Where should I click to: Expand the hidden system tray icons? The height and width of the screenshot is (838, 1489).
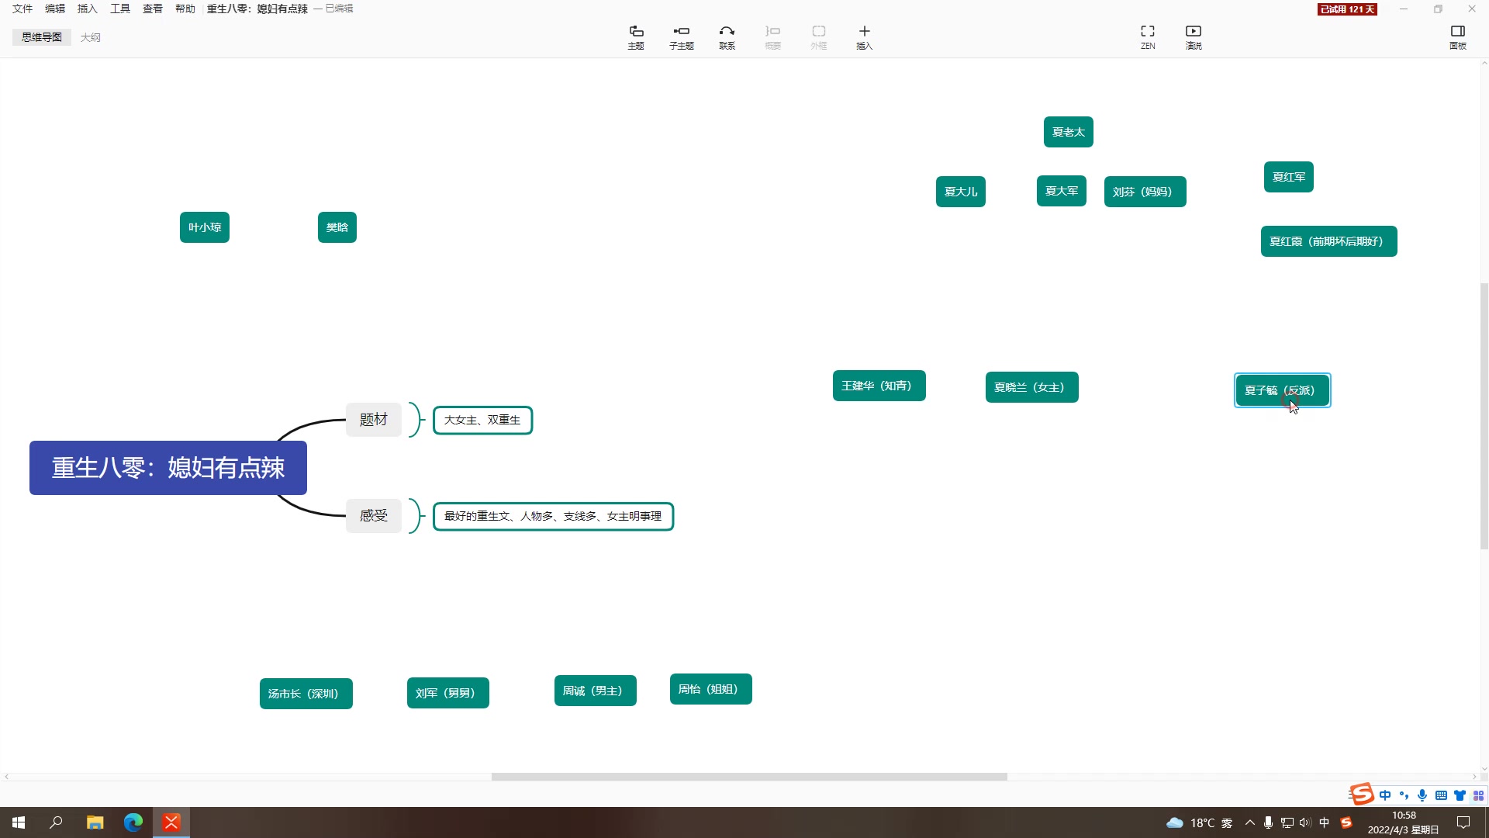pyautogui.click(x=1250, y=822)
